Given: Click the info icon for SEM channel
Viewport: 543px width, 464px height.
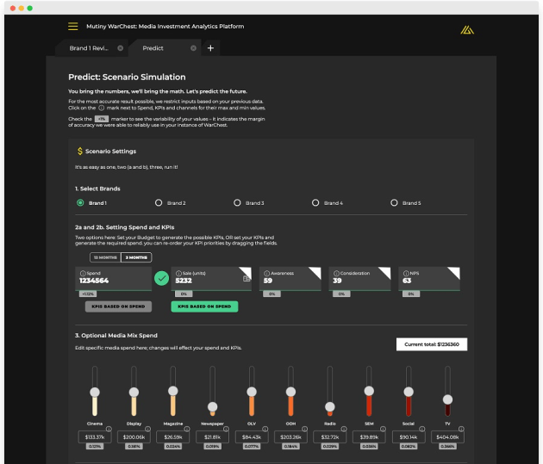Looking at the screenshot, I should [x=383, y=429].
